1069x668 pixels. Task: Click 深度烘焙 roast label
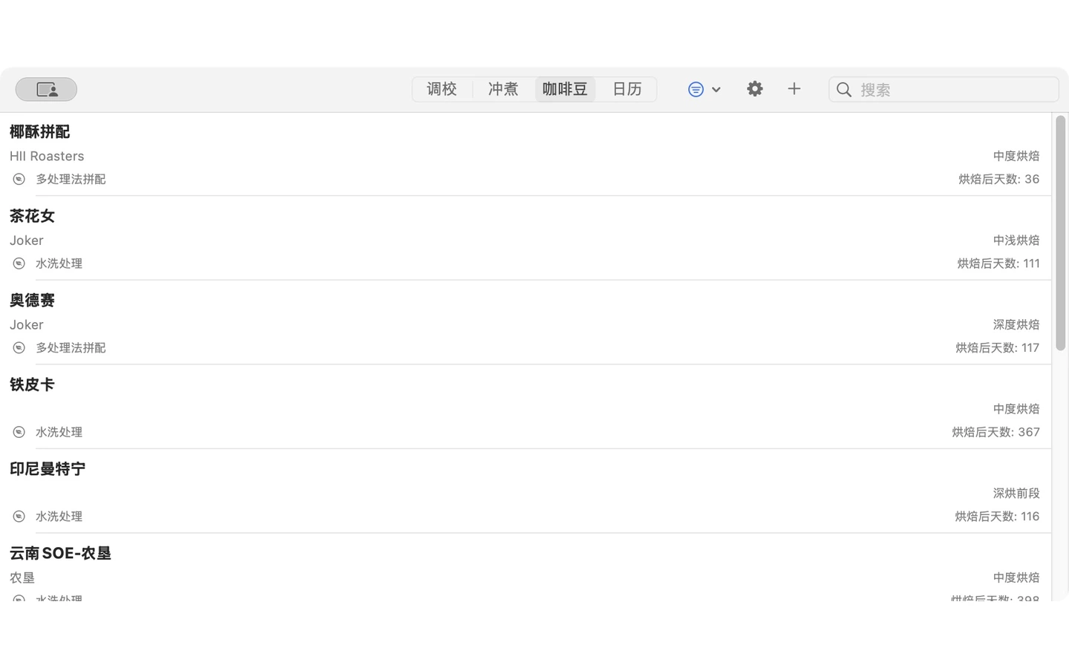[x=1016, y=324]
